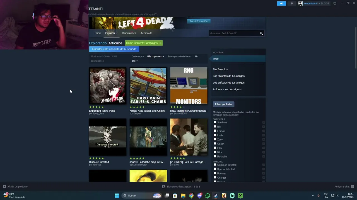Check the Louis filter checkbox
The width and height of the screenshot is (357, 200).
pos(215,135)
